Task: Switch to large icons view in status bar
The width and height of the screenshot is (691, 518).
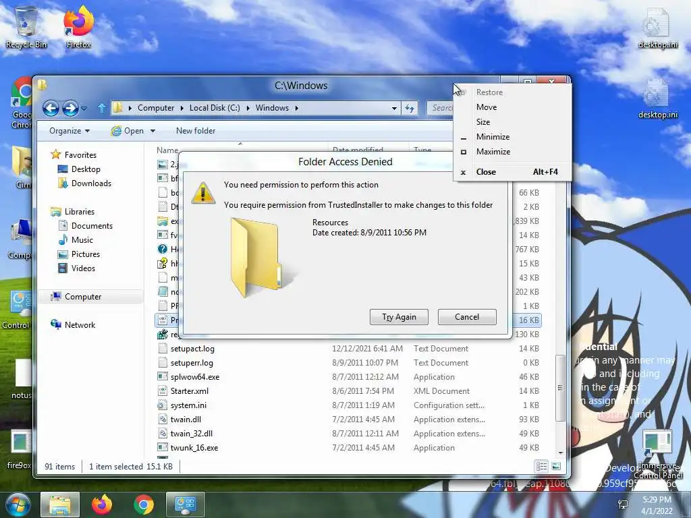Action: tap(556, 466)
